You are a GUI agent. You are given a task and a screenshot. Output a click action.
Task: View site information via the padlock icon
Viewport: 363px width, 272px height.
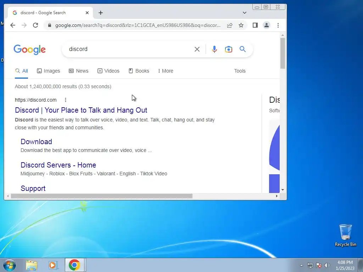pyautogui.click(x=49, y=25)
